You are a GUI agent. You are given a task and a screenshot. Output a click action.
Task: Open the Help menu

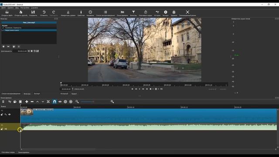[x=34, y=8]
